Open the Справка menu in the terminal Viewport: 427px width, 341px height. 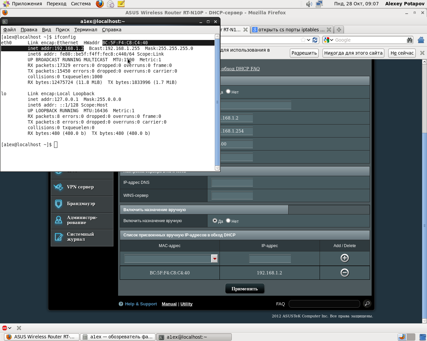point(112,30)
